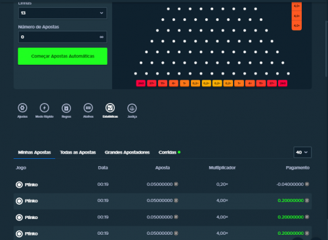Click the Jogo column header
Viewport: 328px width, 240px height.
(21, 168)
